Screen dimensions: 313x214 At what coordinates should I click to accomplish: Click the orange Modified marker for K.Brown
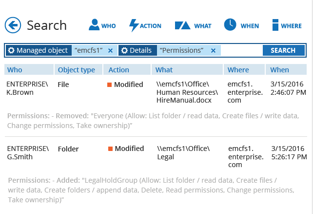(x=110, y=85)
